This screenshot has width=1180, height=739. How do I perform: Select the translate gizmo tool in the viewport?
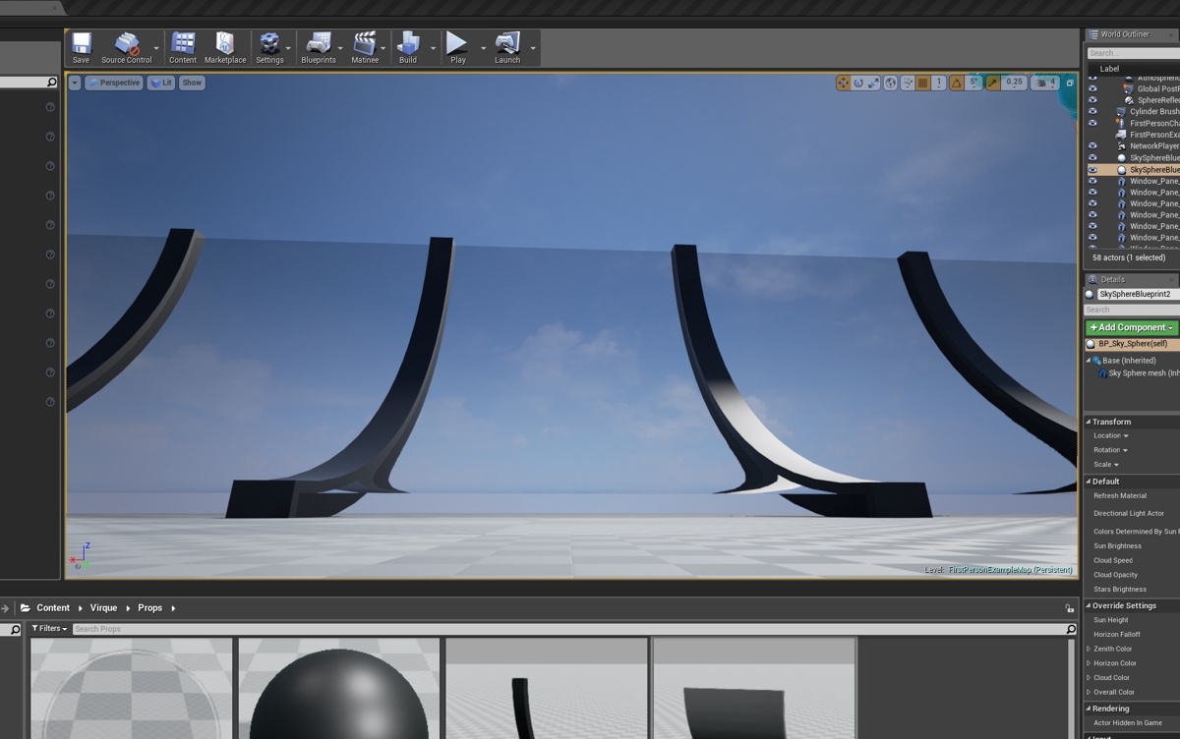[843, 83]
